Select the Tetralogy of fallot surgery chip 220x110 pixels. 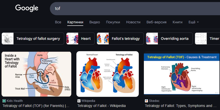pos(33,39)
